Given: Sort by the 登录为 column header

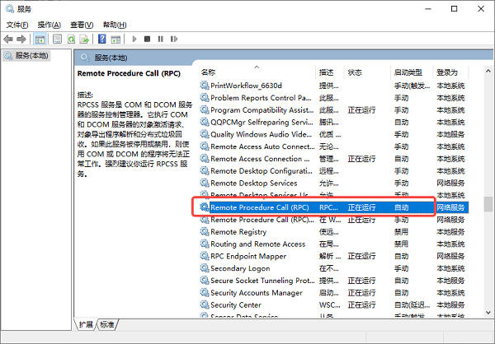Looking at the screenshot, I should 450,72.
